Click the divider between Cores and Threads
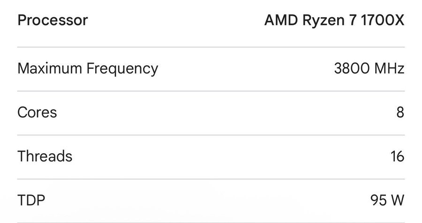Screen dimensions: 422x223 click(211, 135)
